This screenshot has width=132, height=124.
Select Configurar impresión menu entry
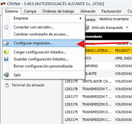[x=44, y=43]
